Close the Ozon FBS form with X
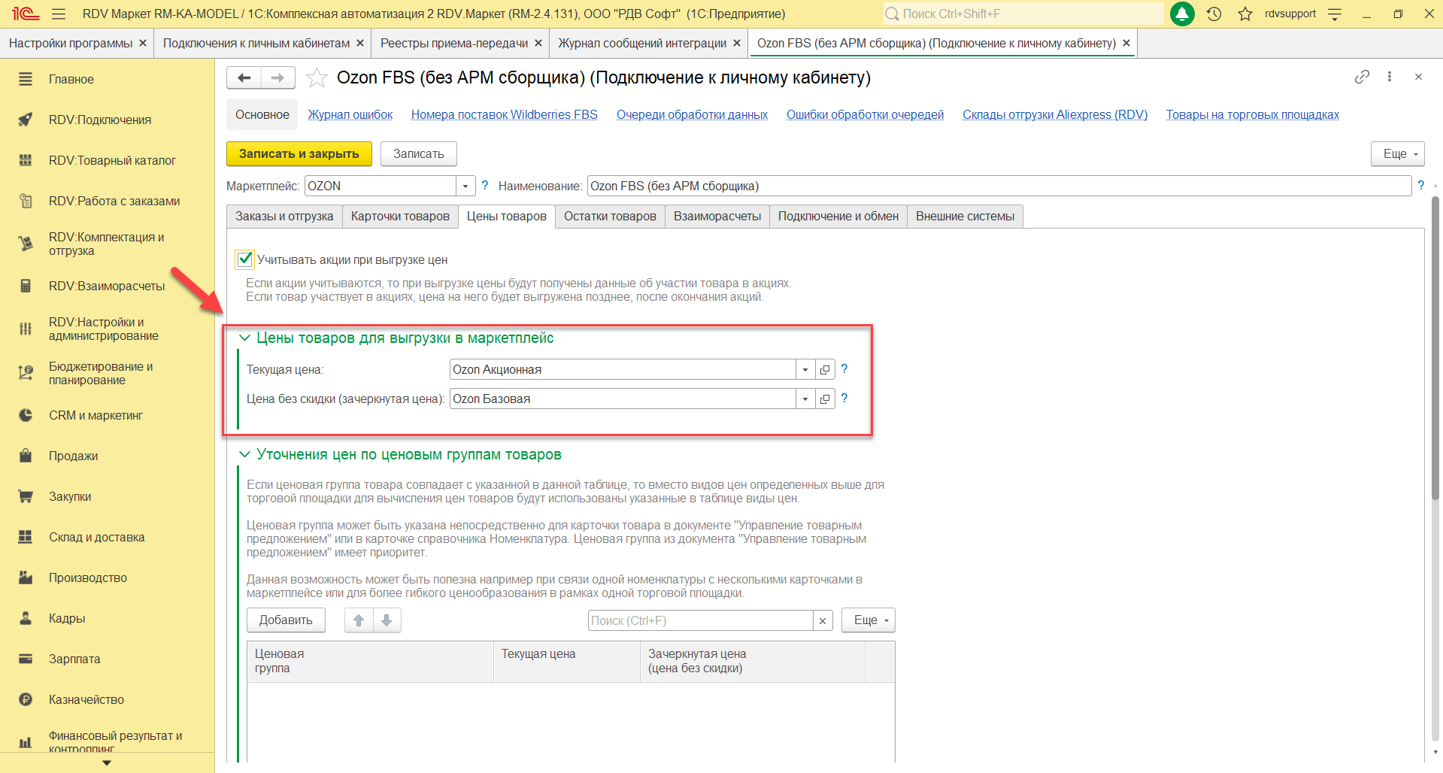This screenshot has height=773, width=1443. pos(1418,77)
